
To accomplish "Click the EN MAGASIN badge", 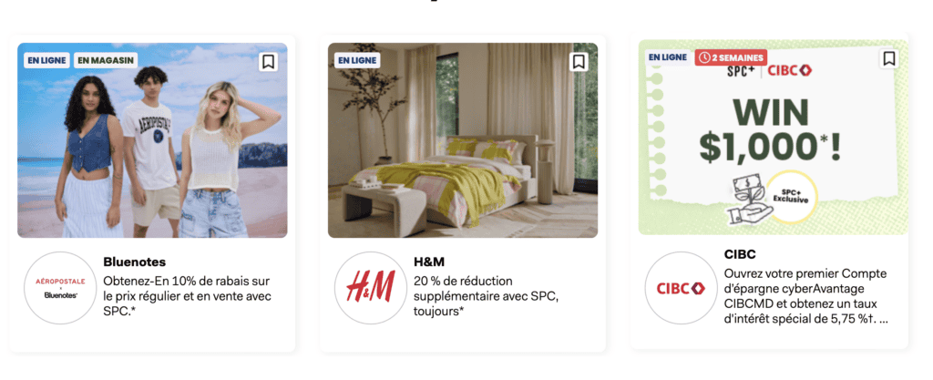I will [x=106, y=60].
